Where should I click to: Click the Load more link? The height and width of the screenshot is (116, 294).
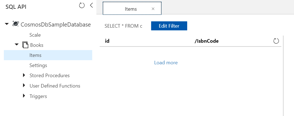coord(166,63)
